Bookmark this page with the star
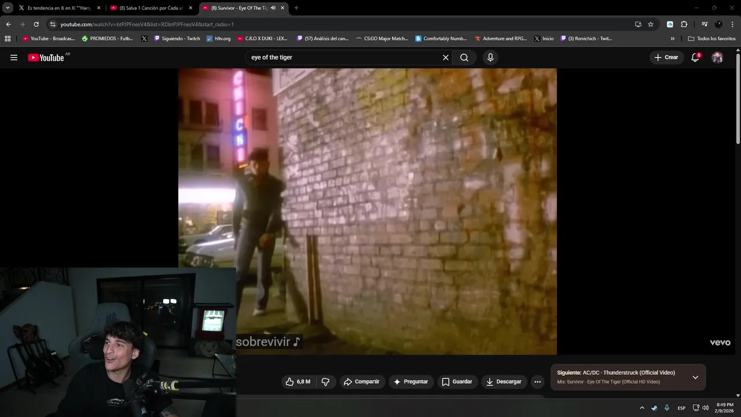The image size is (741, 417). click(x=651, y=24)
